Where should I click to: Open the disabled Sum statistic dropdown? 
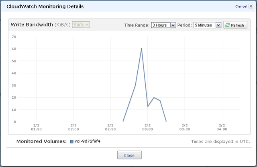pos(81,25)
